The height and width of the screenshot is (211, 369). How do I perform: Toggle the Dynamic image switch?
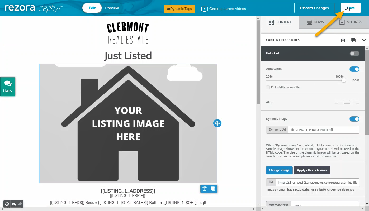[x=354, y=119]
